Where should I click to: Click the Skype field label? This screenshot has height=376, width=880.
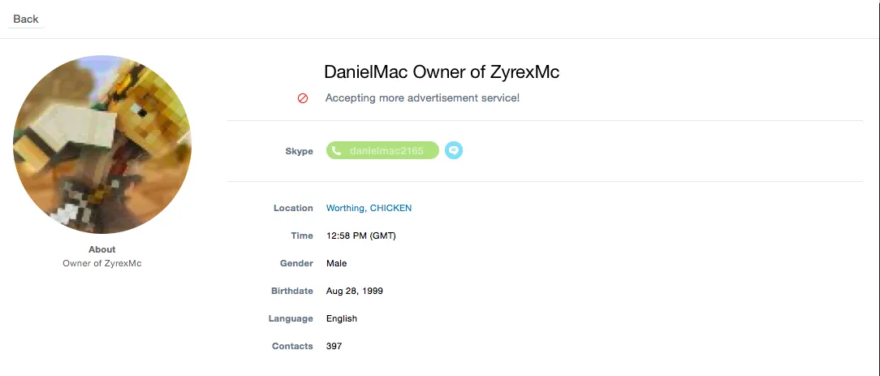[299, 151]
